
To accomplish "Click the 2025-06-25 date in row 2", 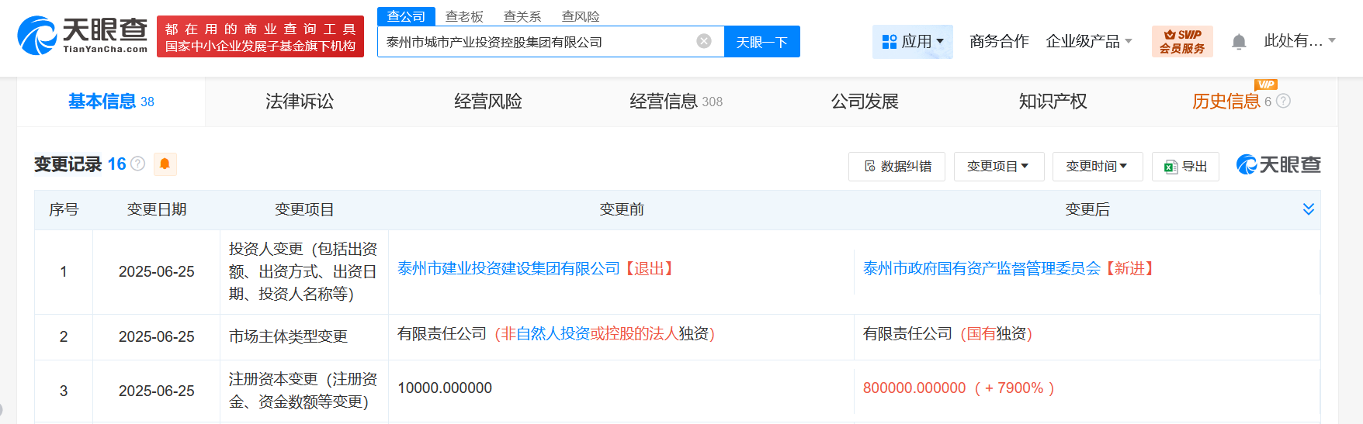I will point(157,336).
